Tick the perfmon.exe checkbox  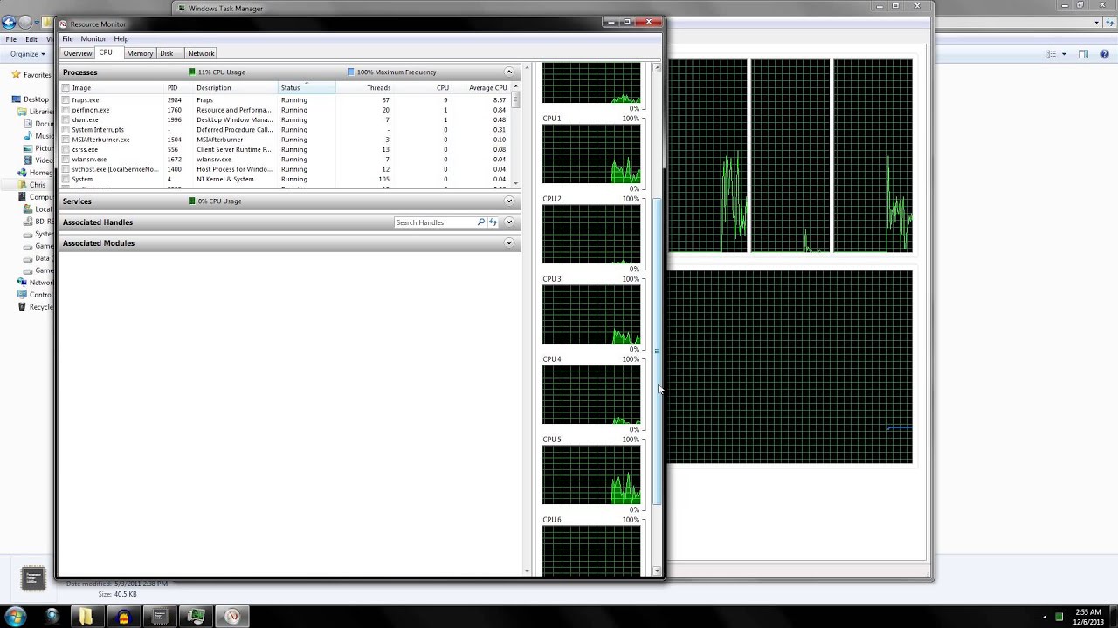[x=66, y=110]
